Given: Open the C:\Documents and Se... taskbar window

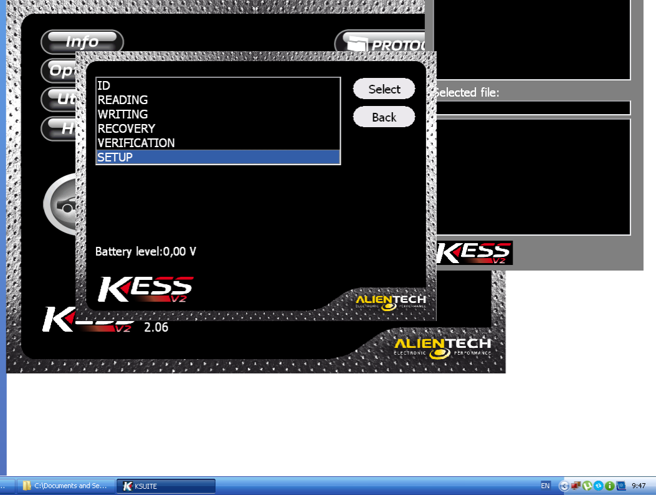Looking at the screenshot, I should point(66,486).
